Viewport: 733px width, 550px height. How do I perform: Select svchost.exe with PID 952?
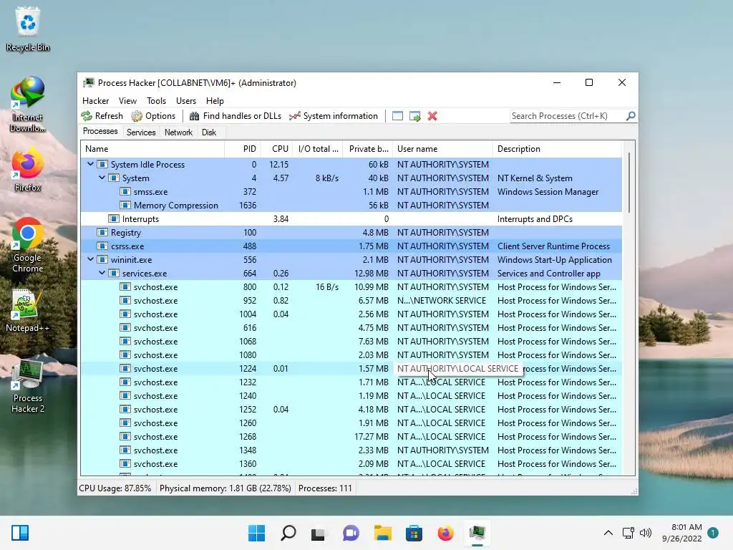[x=351, y=300]
